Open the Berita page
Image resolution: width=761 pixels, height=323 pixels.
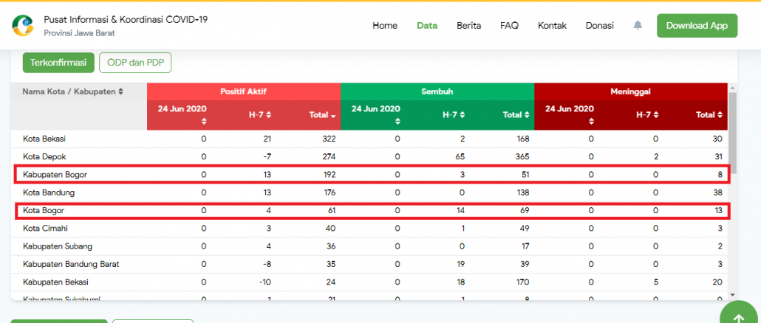[469, 26]
